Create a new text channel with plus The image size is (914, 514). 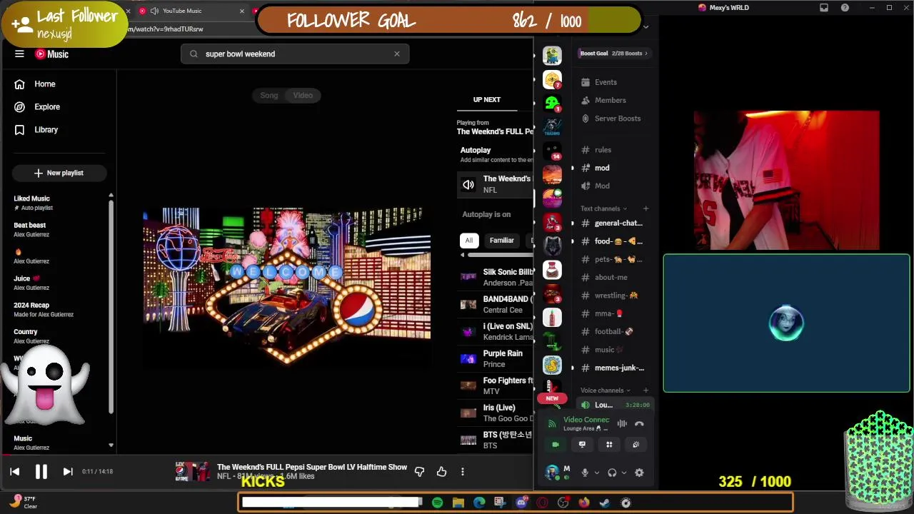(646, 208)
